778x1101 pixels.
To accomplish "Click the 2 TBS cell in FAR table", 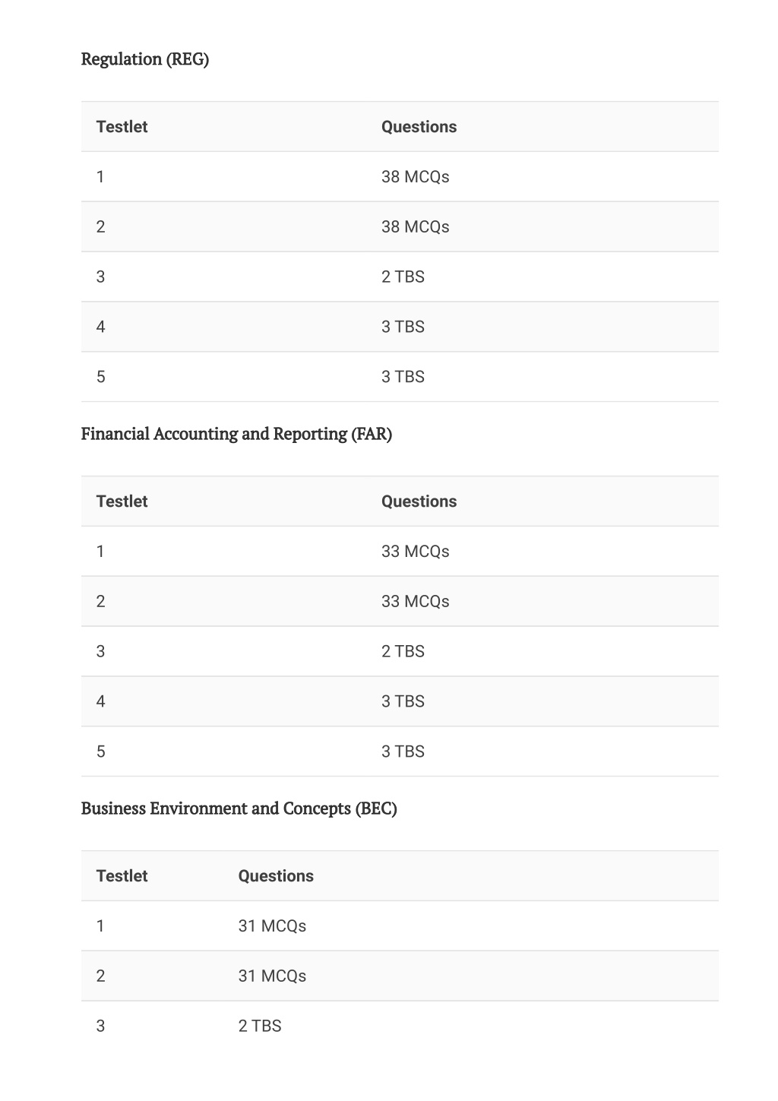I will (x=403, y=652).
